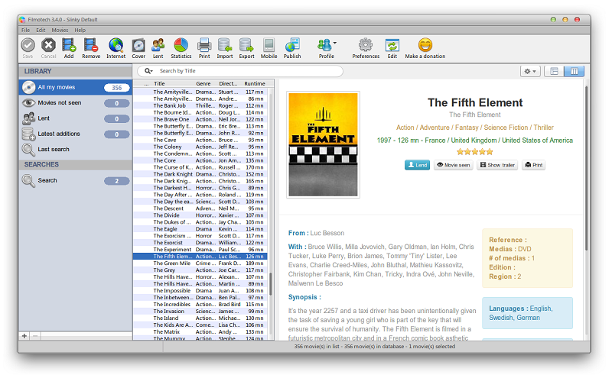Image resolution: width=612 pixels, height=378 pixels.
Task: Select All my movies in library
Action: [x=75, y=87]
